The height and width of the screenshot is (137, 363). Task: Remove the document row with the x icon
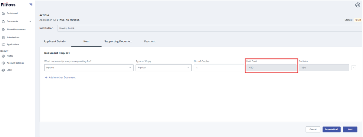pos(354,68)
